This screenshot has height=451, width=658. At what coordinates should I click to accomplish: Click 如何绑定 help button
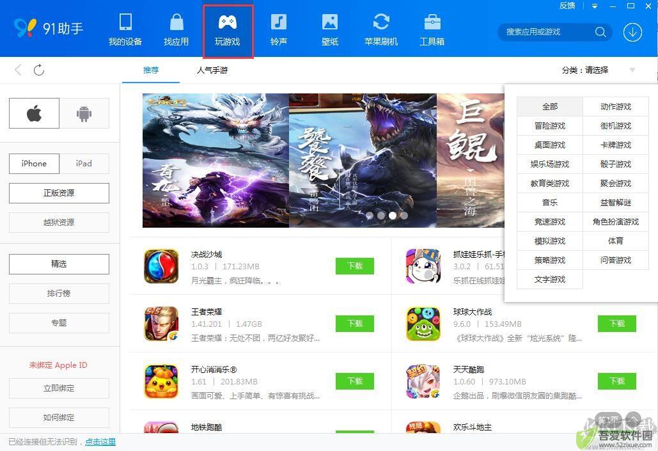tap(59, 418)
